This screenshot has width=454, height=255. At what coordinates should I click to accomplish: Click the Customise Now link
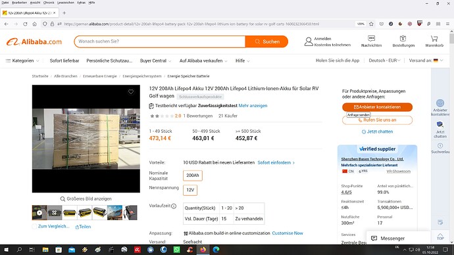[288, 233]
